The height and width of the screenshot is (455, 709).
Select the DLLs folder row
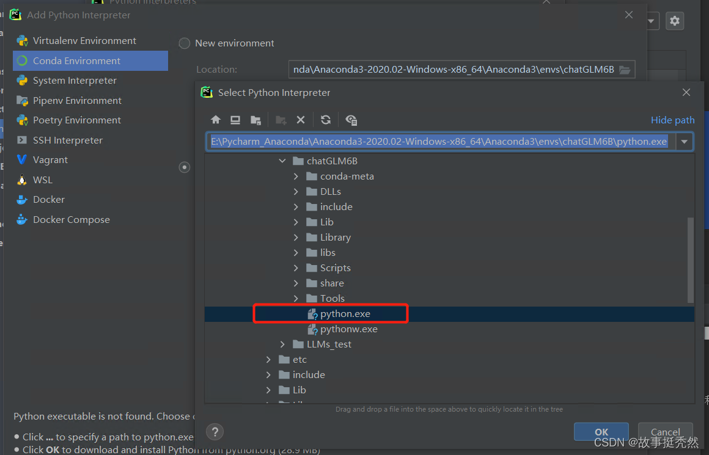pyautogui.click(x=449, y=192)
